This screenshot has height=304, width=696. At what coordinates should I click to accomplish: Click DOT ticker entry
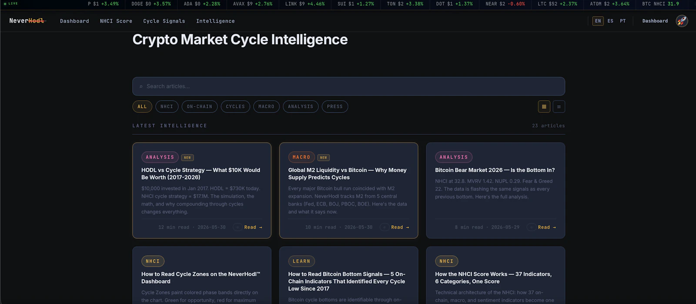tap(455, 3)
